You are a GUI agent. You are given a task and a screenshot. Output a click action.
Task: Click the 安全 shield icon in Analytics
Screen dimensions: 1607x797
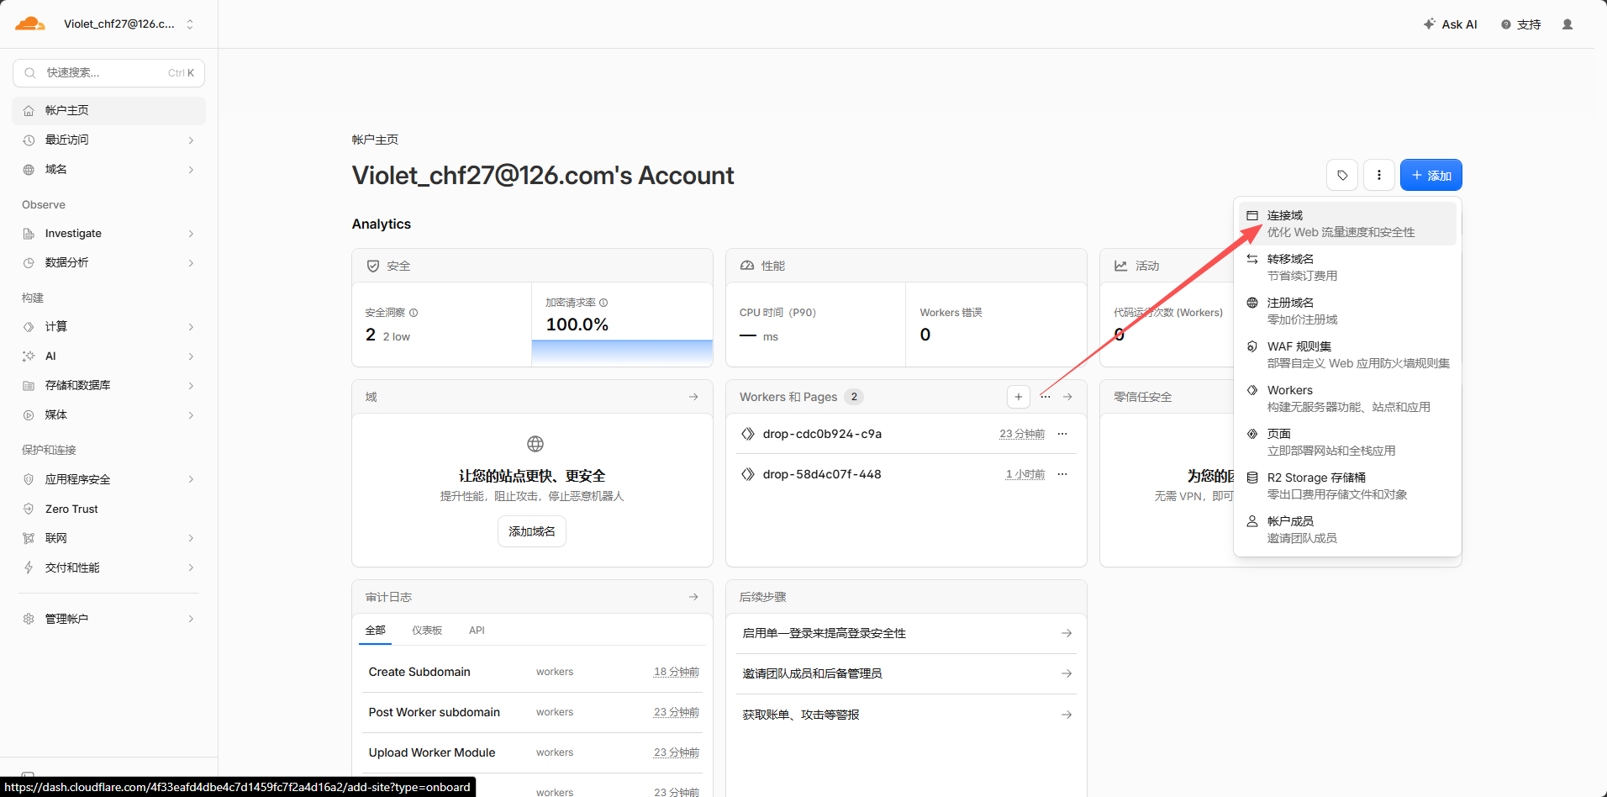tap(373, 266)
